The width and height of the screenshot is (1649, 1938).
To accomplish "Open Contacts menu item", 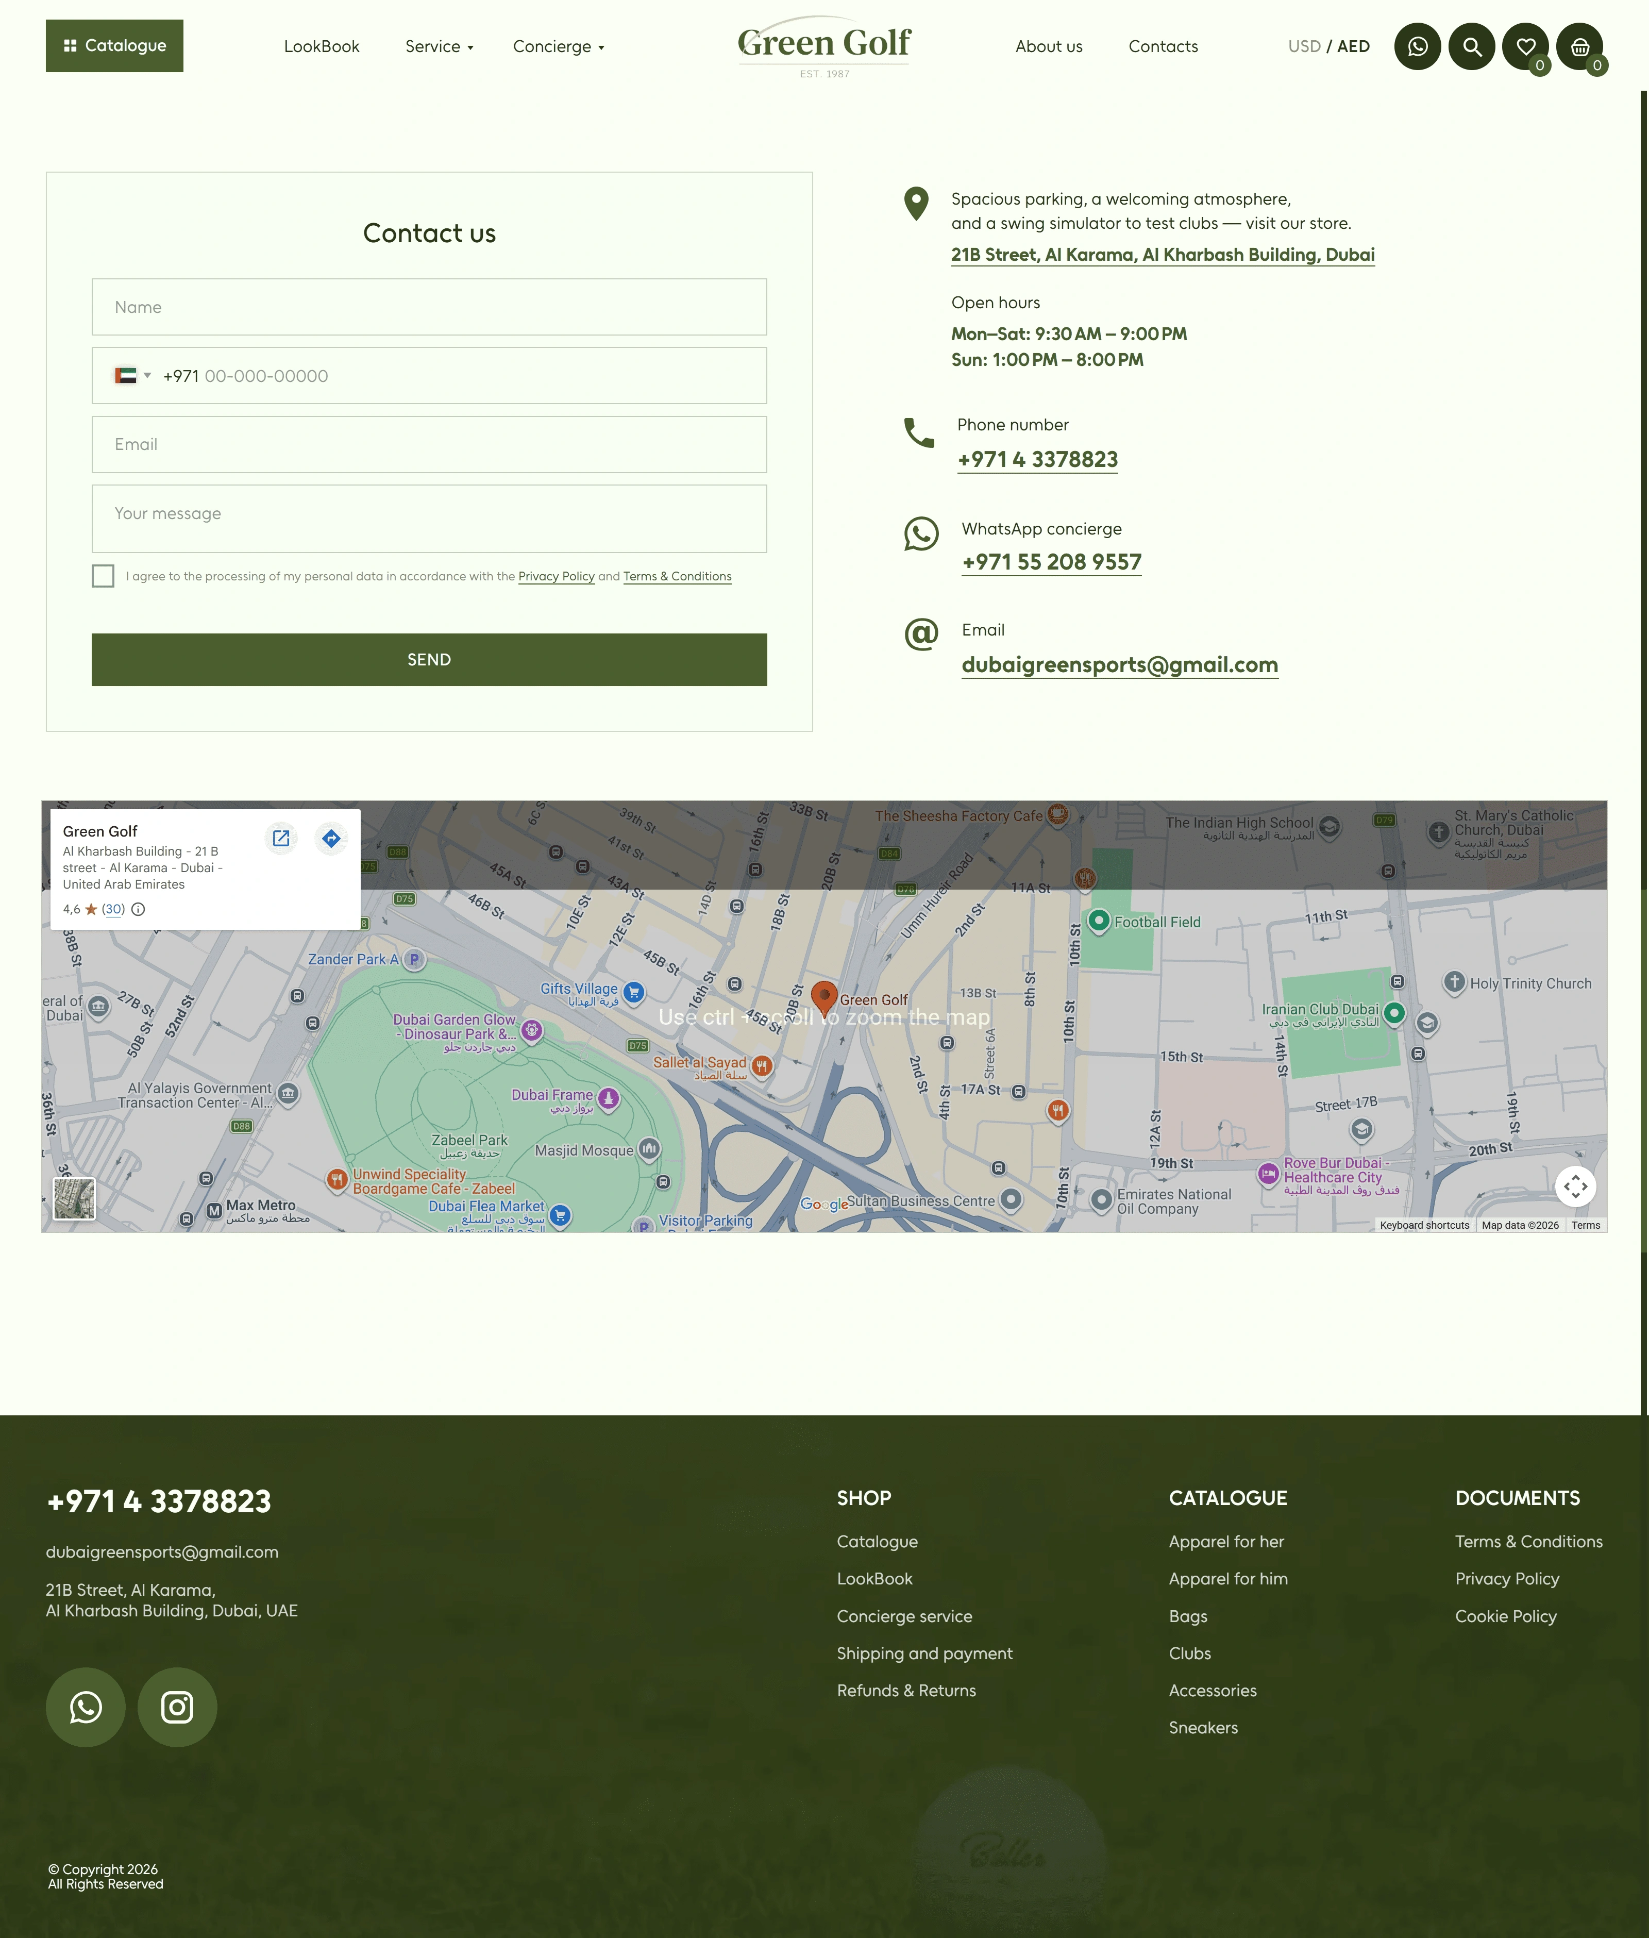I will 1163,47.
